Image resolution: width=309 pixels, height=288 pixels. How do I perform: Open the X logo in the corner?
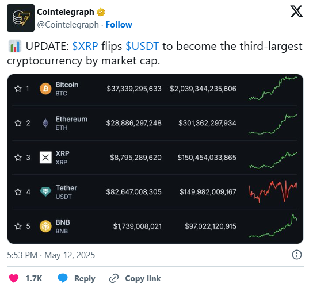[296, 11]
